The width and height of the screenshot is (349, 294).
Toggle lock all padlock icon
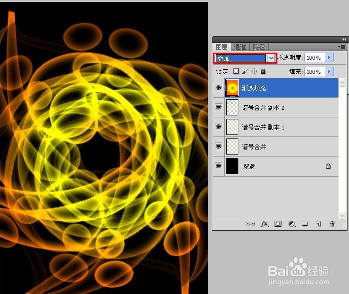[263, 71]
